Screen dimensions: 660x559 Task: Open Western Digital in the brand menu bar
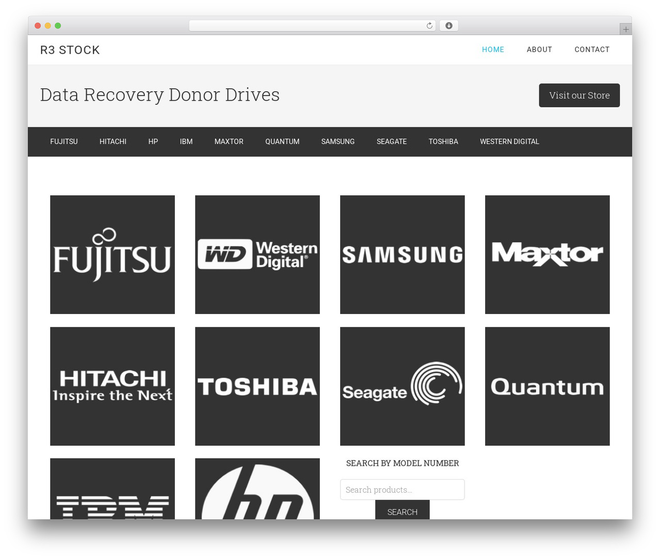[509, 141]
